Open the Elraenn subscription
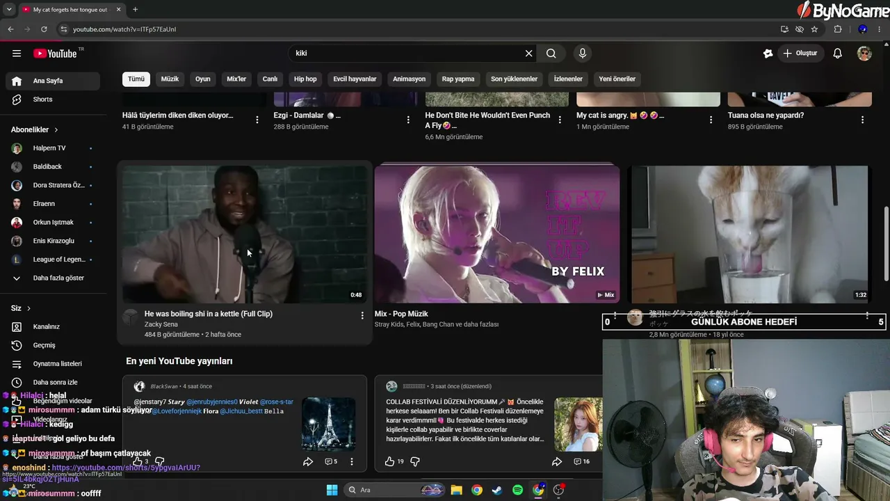The image size is (890, 501). point(53,204)
